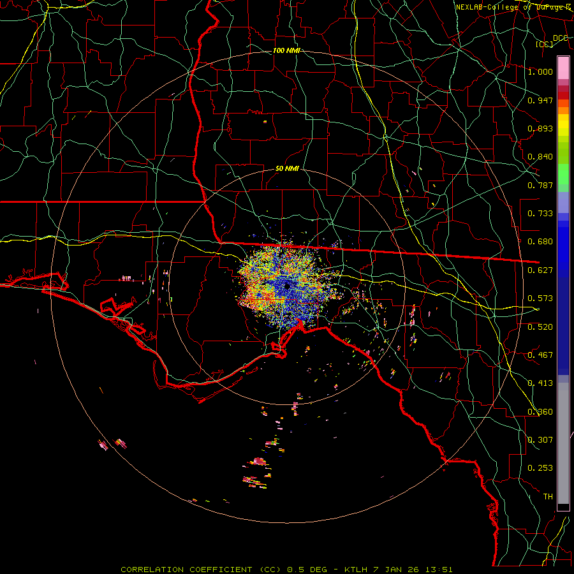Click the 0.413 scale value
This screenshot has height=574, width=574.
pyautogui.click(x=540, y=383)
